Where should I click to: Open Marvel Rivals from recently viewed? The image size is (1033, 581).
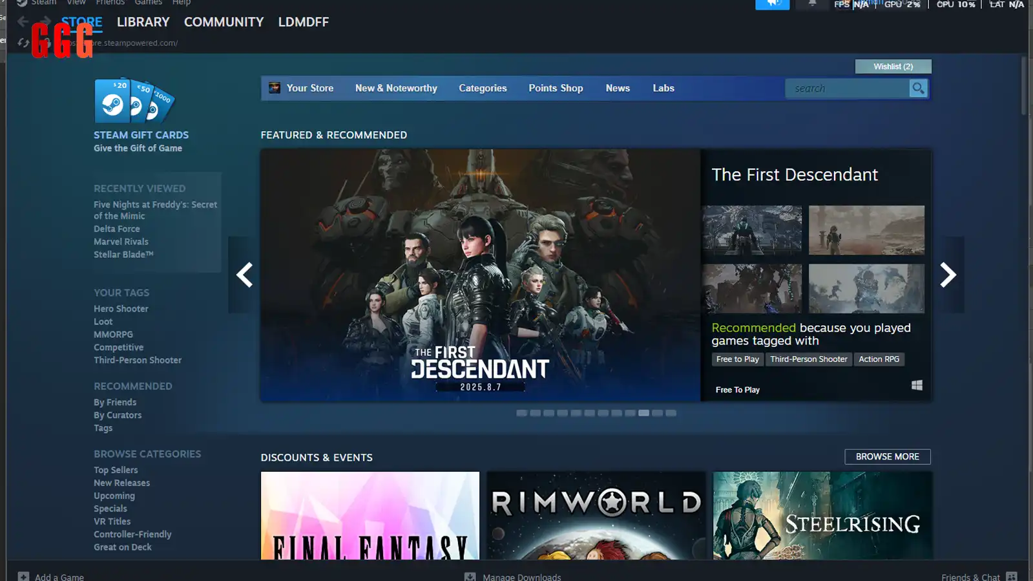[x=121, y=242]
